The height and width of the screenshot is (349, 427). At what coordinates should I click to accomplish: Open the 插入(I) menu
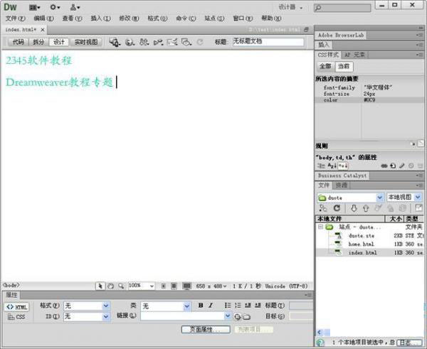100,18
